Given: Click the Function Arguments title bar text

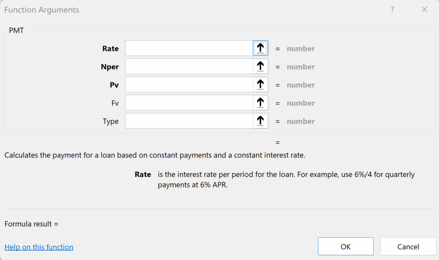Looking at the screenshot, I should click(x=42, y=10).
